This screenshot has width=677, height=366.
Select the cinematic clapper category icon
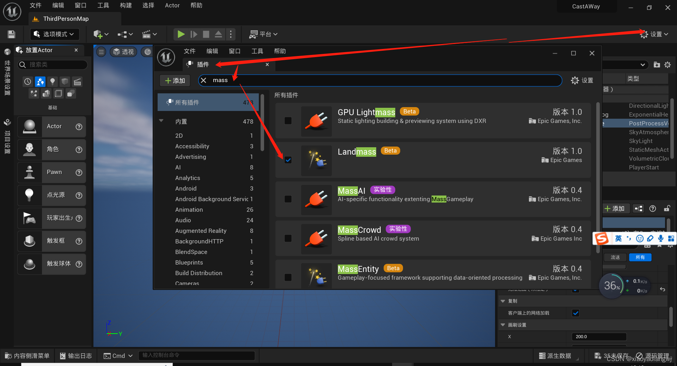(x=77, y=82)
